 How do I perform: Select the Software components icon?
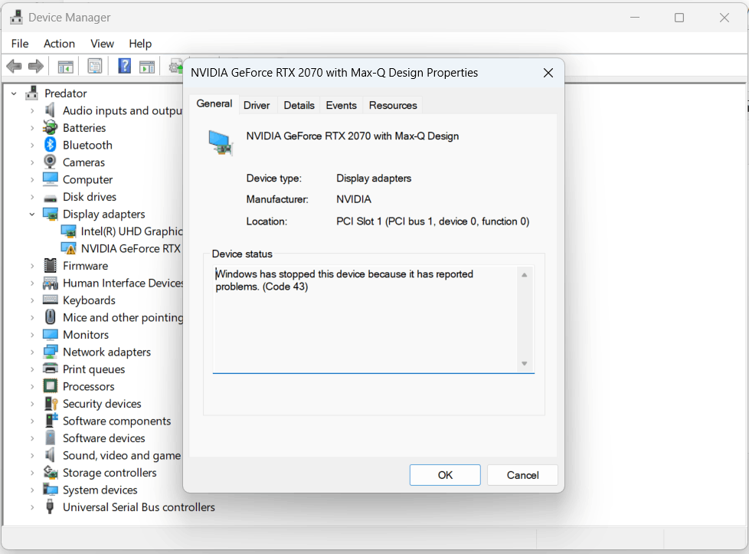50,420
